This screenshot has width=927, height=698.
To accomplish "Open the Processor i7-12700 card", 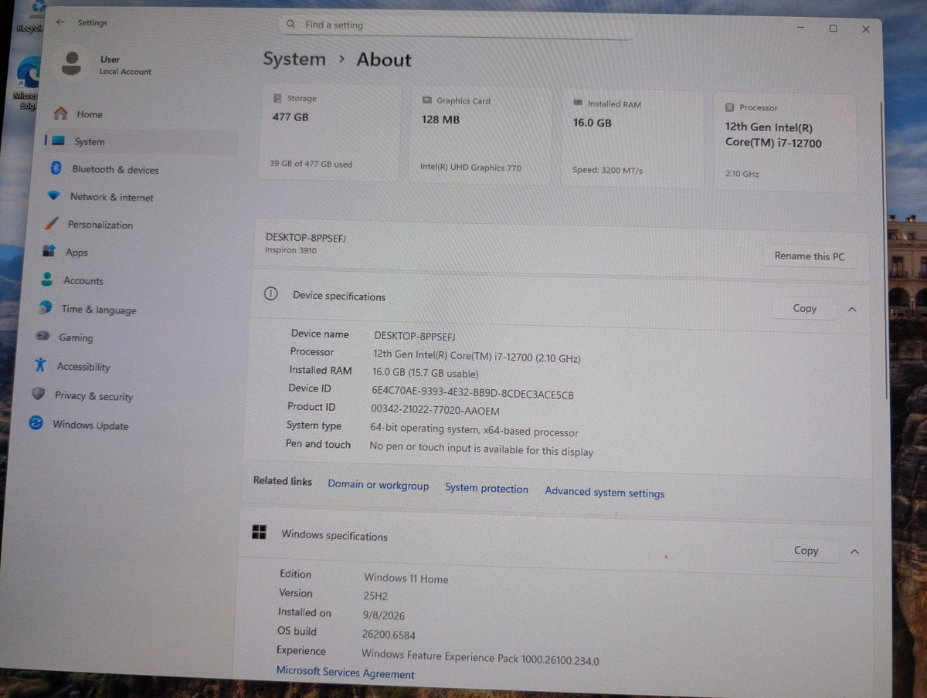I will [786, 143].
